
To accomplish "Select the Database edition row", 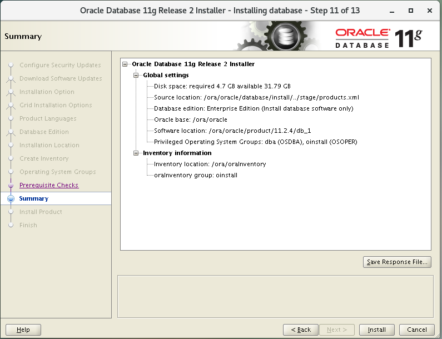I will [254, 108].
